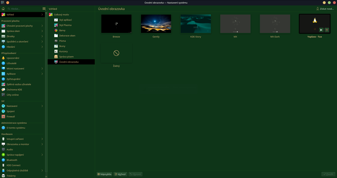Screen dimensions: 337x178
Task: Open Firewall settings
Action: [x=11, y=117]
